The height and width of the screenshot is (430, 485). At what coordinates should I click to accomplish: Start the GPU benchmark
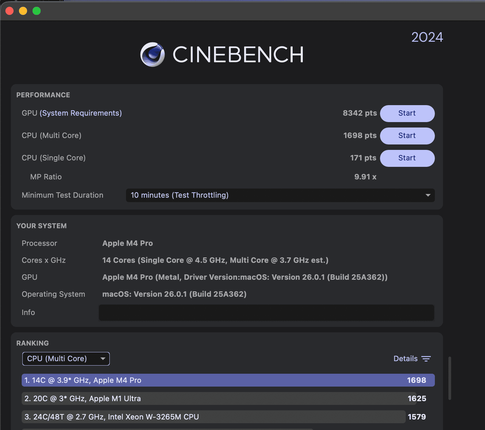[407, 113]
